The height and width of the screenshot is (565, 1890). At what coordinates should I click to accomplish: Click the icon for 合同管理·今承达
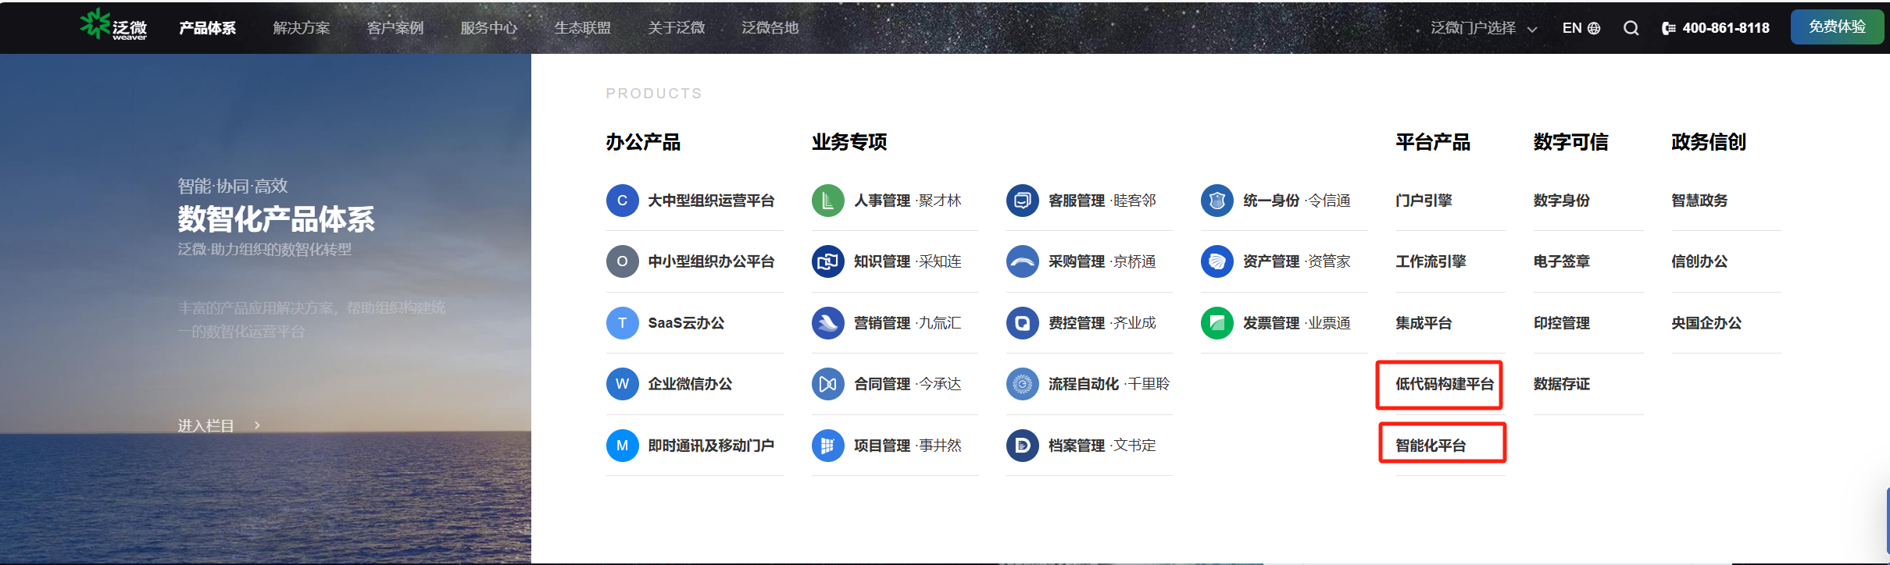click(827, 384)
